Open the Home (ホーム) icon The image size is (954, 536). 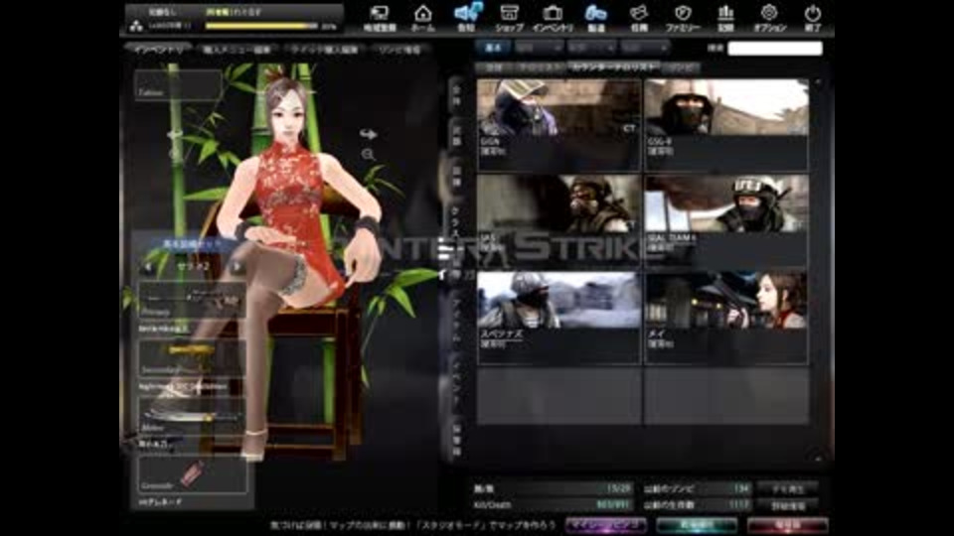coord(422,17)
